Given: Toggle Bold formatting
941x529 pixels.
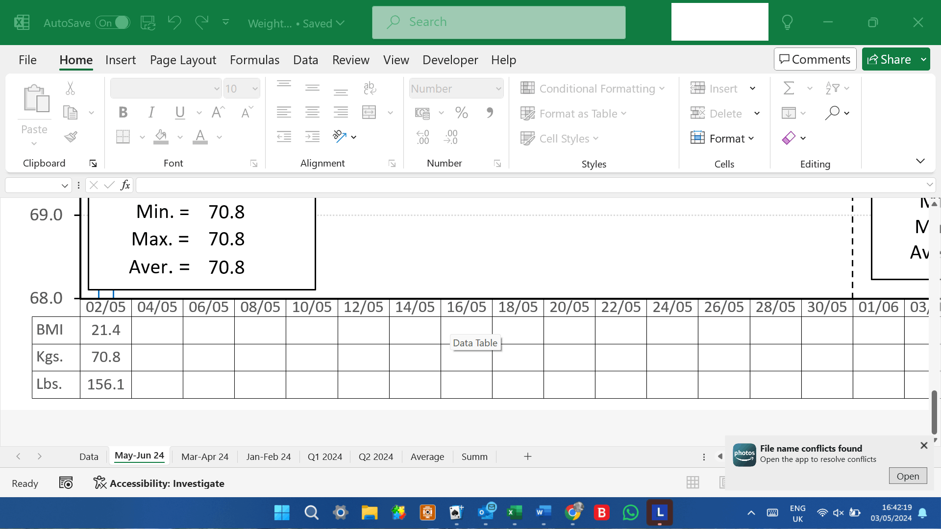Looking at the screenshot, I should coord(123,113).
